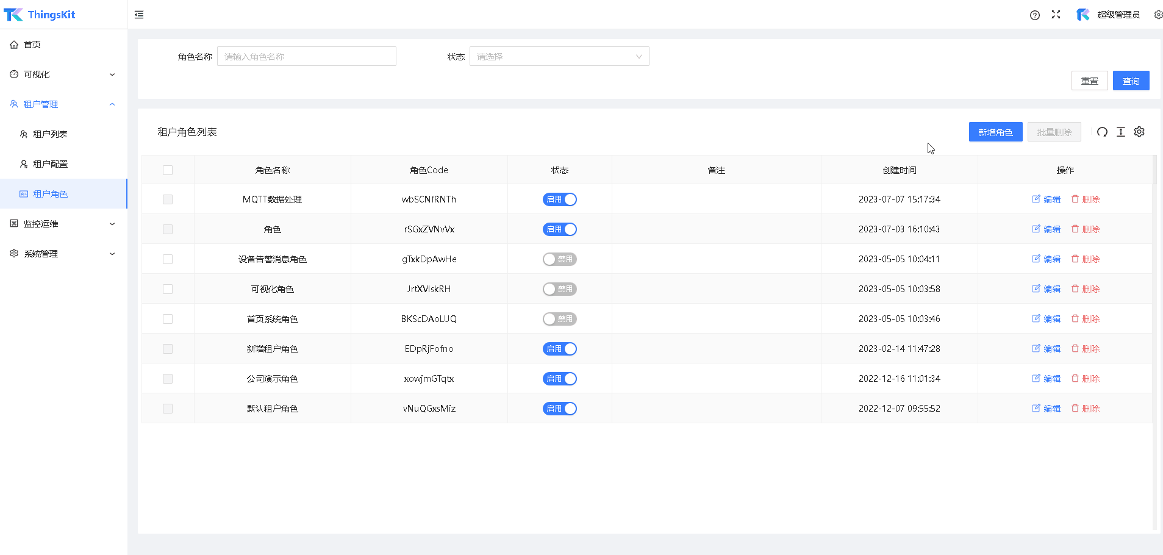Viewport: 1163px width, 555px height.
Task: Enter fullscreen using the expand icon
Action: (x=1056, y=15)
